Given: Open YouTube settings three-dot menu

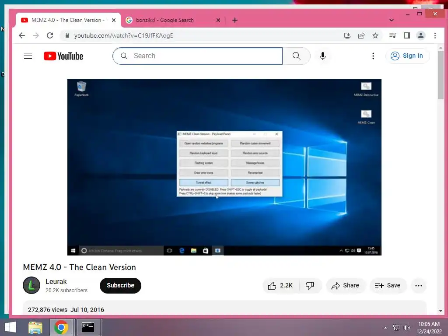Looking at the screenshot, I should tap(373, 56).
